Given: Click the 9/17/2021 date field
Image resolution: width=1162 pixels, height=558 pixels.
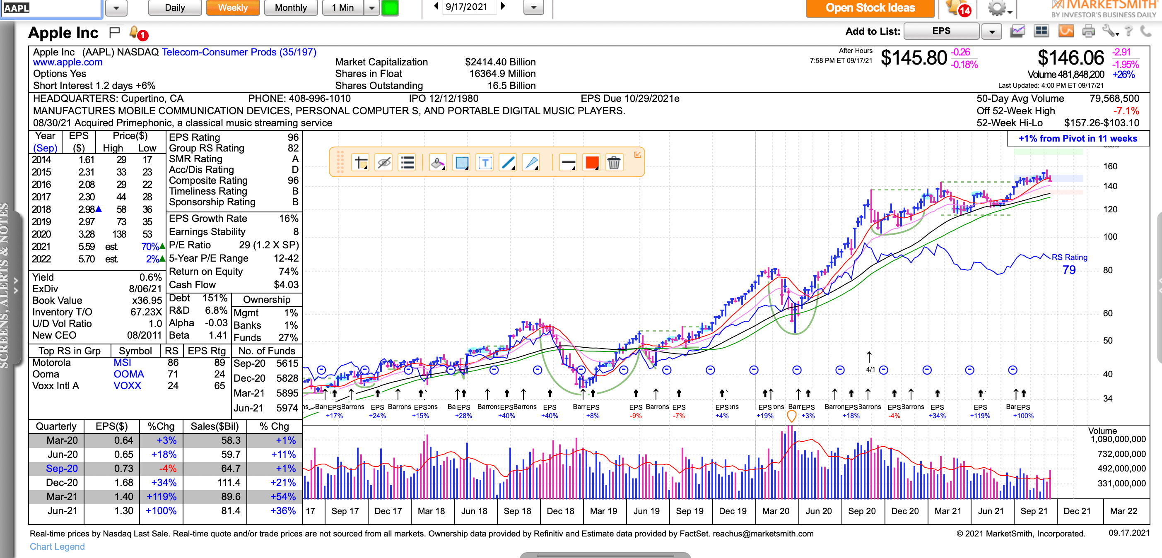Looking at the screenshot, I should point(469,7).
